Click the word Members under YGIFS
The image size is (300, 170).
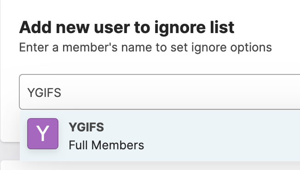click(118, 145)
